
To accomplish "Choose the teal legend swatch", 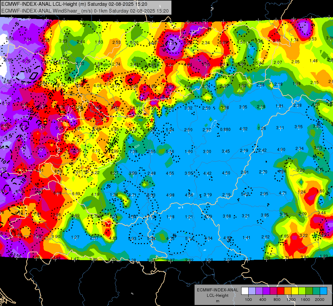I will (316, 291).
